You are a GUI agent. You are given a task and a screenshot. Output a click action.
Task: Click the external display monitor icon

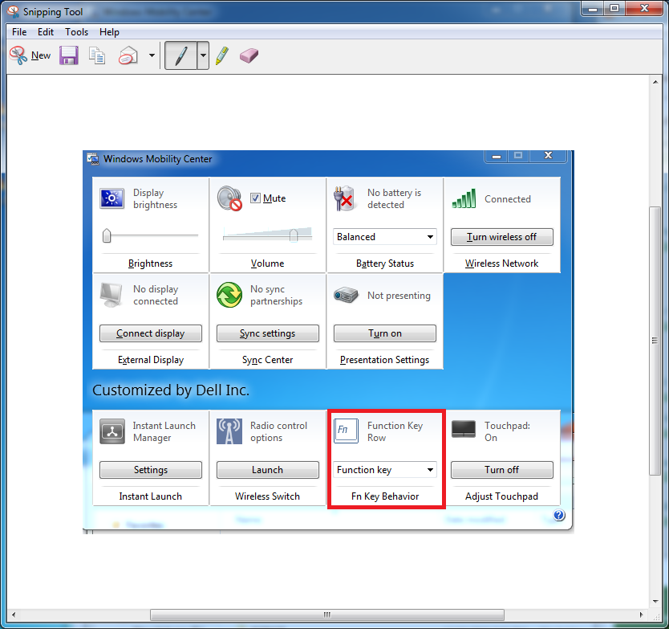click(111, 295)
